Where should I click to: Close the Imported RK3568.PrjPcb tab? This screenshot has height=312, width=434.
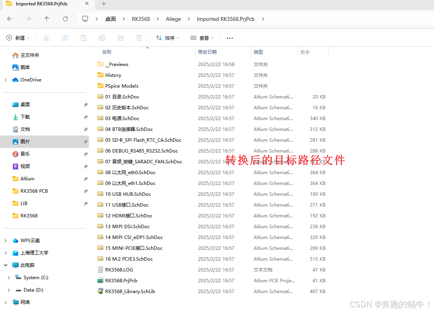pyautogui.click(x=87, y=3)
